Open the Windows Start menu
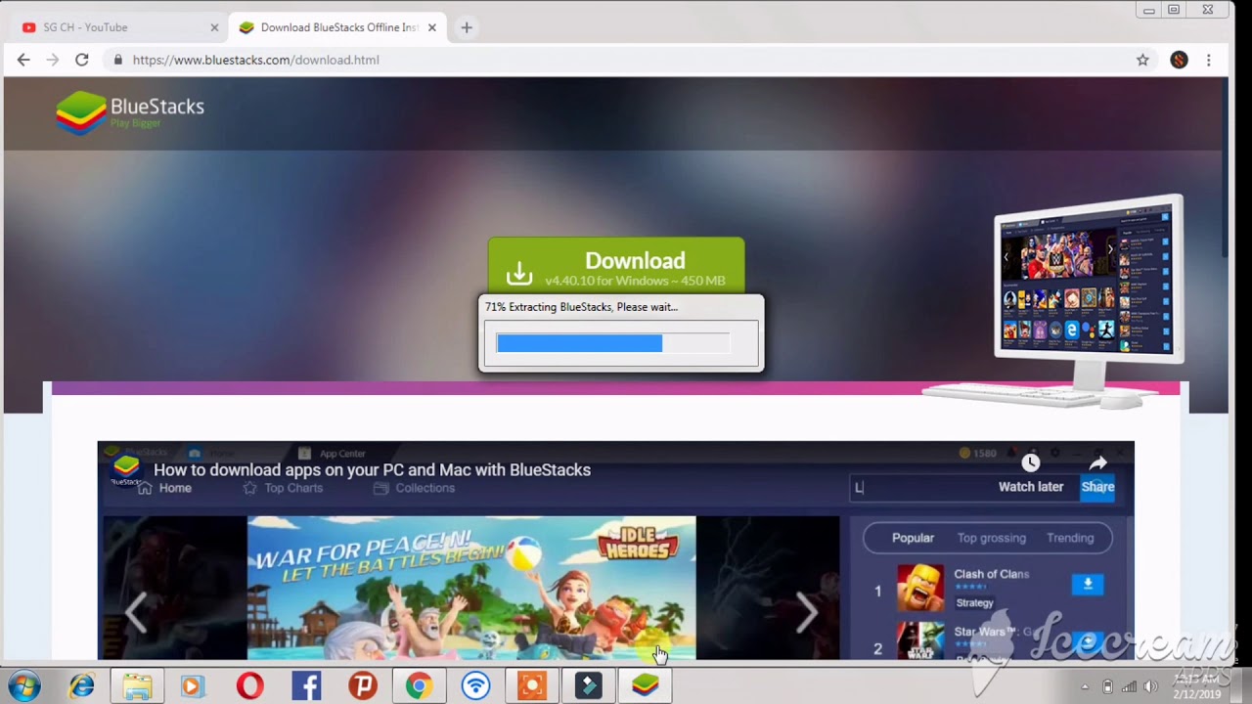The height and width of the screenshot is (704, 1252). pos(23,686)
